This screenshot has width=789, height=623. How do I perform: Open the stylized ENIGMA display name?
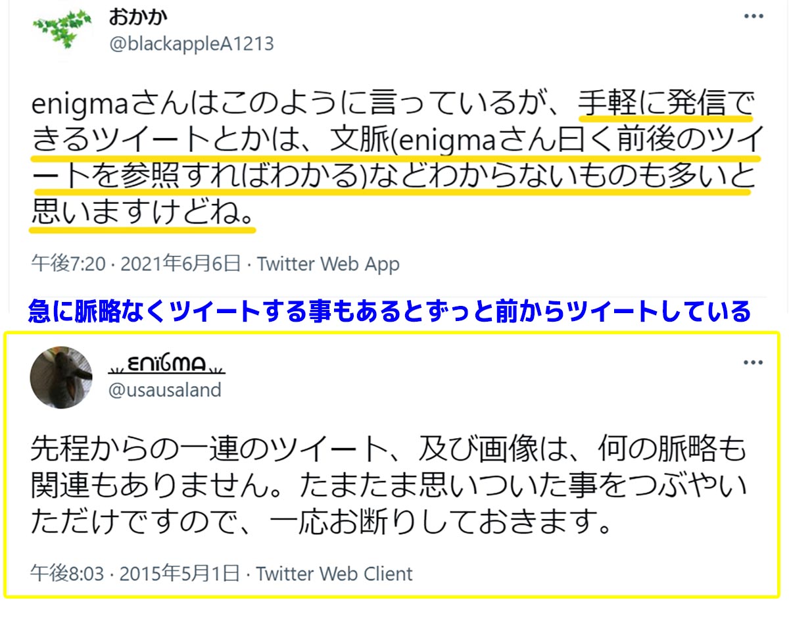click(x=167, y=362)
